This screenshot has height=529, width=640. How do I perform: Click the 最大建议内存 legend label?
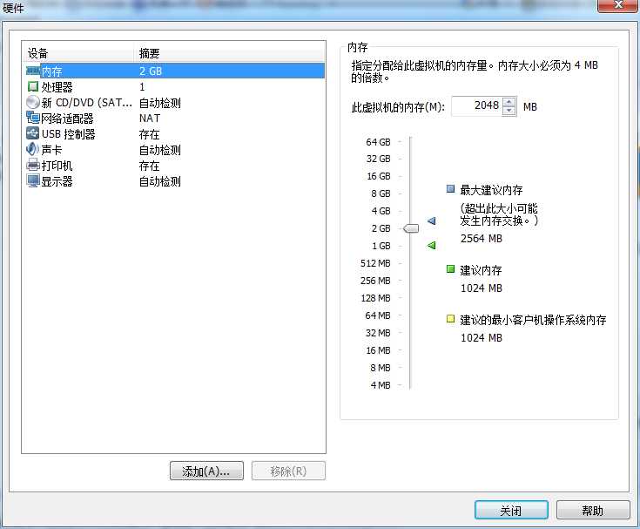[491, 190]
